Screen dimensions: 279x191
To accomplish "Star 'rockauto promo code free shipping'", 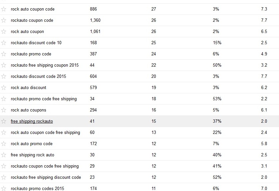I will tap(4, 99).
